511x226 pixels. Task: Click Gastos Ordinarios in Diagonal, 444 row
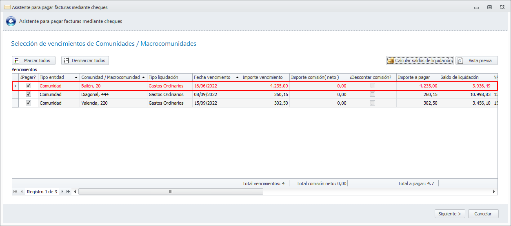[169, 94]
